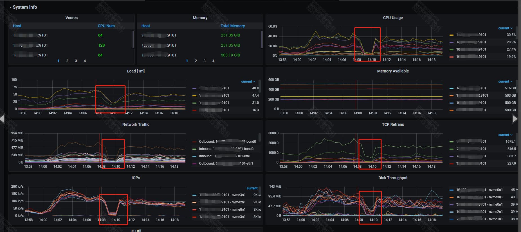Click the Outbound bond0 legend color line
Viewport: 521px width, 232px height.
pyautogui.click(x=194, y=142)
